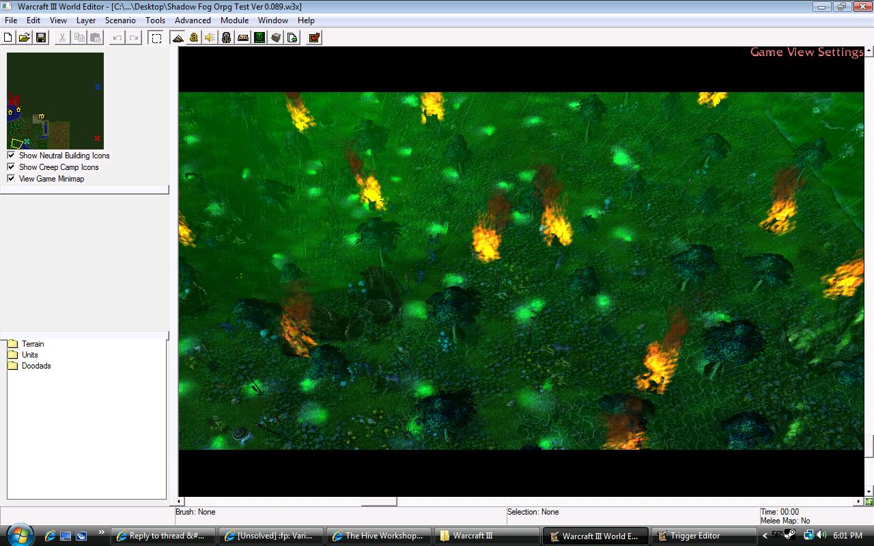Click the network tray icon
This screenshot has height=546, width=874.
pyautogui.click(x=809, y=535)
